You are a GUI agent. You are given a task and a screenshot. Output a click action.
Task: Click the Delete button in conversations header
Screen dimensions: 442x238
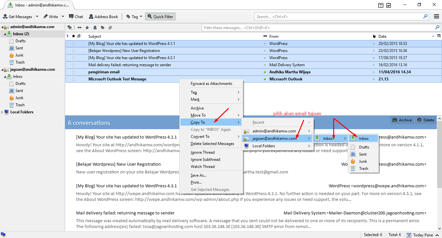pyautogui.click(x=426, y=120)
